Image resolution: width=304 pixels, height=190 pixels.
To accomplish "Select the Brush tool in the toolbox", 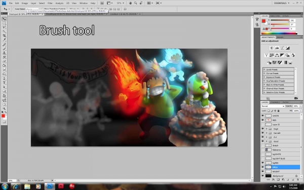I will click(x=4, y=49).
